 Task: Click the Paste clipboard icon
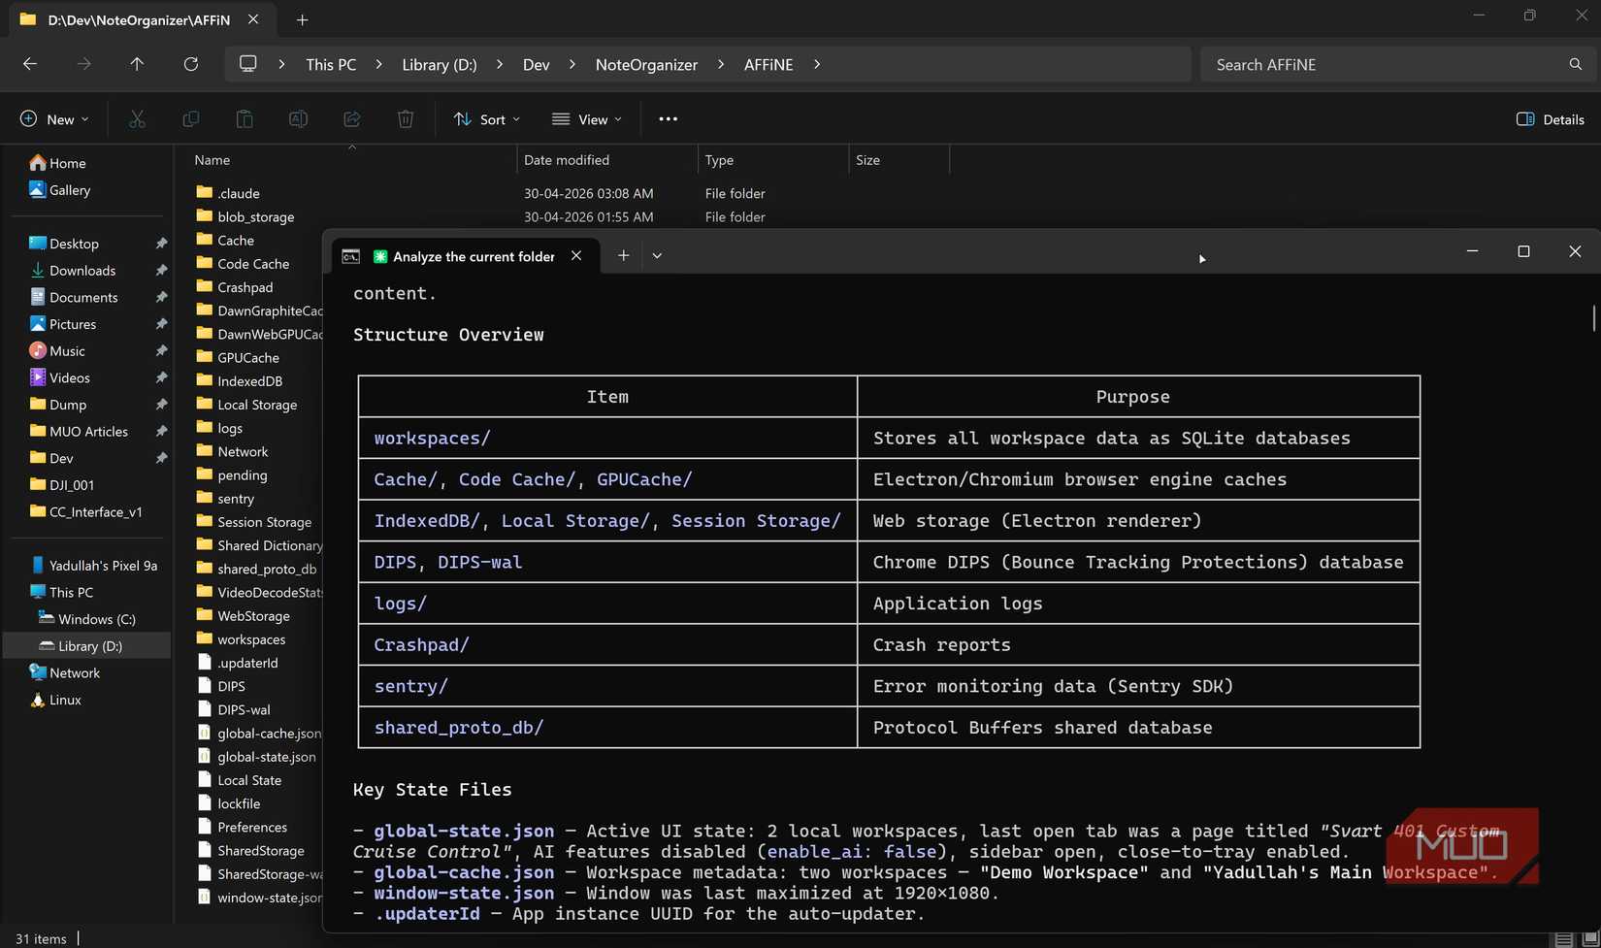(245, 119)
